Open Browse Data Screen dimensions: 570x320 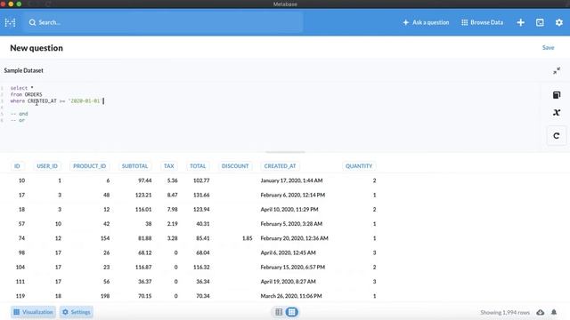point(483,22)
